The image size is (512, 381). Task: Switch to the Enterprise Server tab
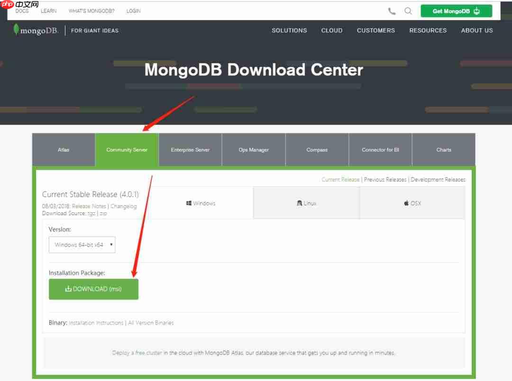[190, 150]
